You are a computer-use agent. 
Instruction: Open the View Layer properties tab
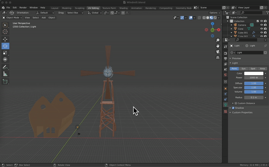point(226,64)
